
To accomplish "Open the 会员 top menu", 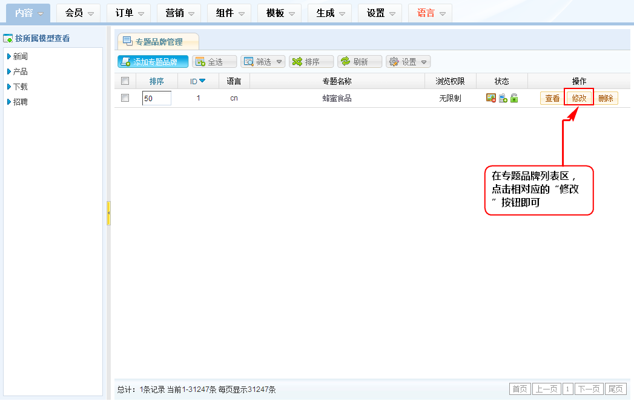I will [79, 13].
